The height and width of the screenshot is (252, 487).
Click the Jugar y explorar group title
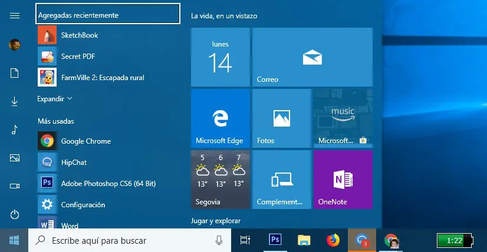click(216, 221)
